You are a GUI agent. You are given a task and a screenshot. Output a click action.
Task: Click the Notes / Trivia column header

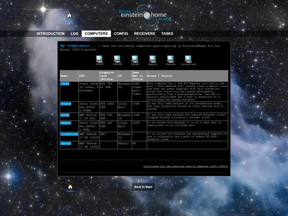pyautogui.click(x=188, y=76)
